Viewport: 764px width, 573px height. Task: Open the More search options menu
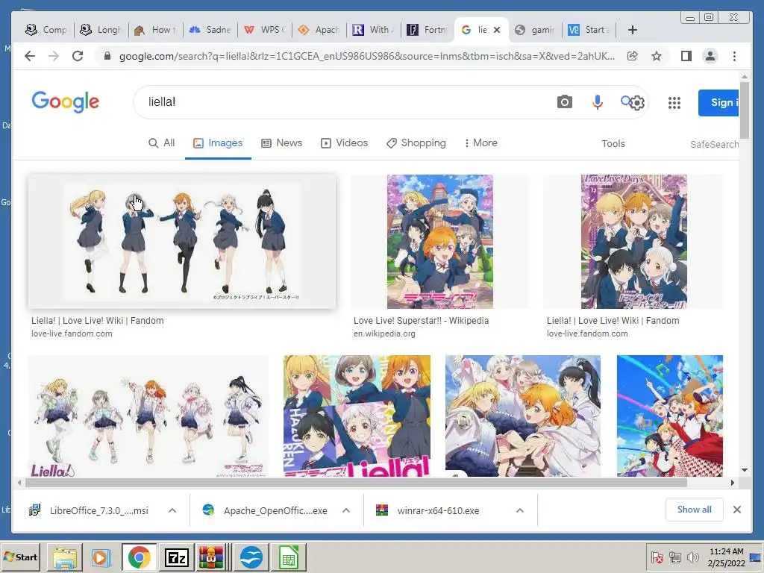[x=480, y=143]
